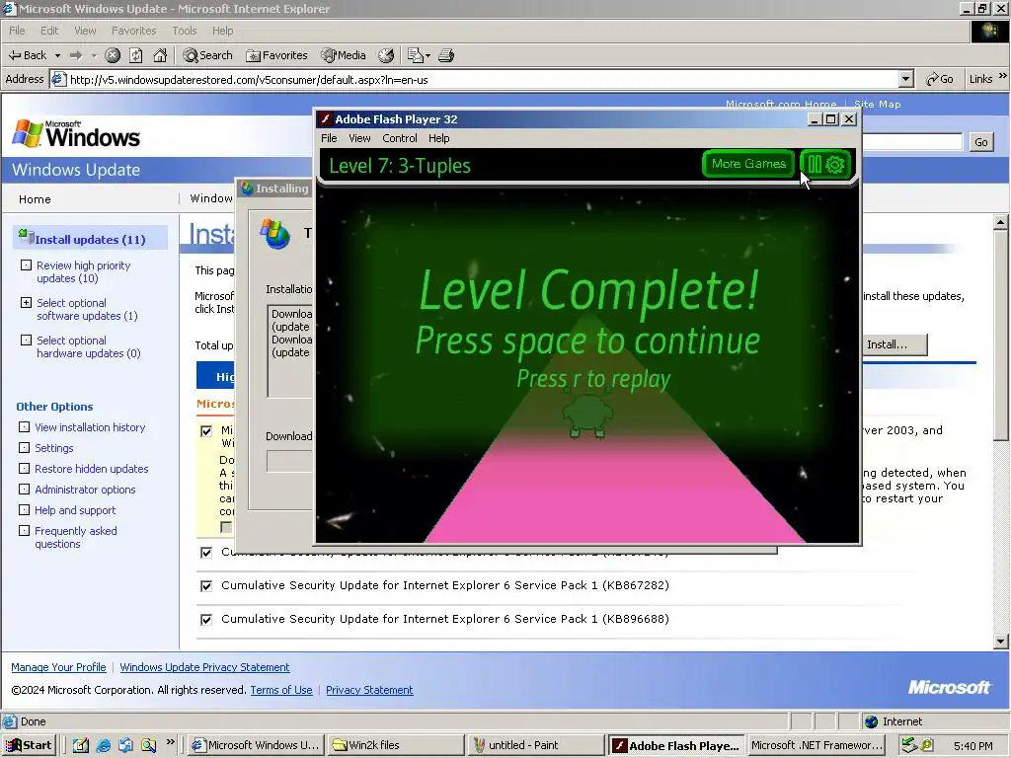Viewport: 1011px width, 758px height.
Task: Click the Windows logo in page header
Action: (76, 133)
